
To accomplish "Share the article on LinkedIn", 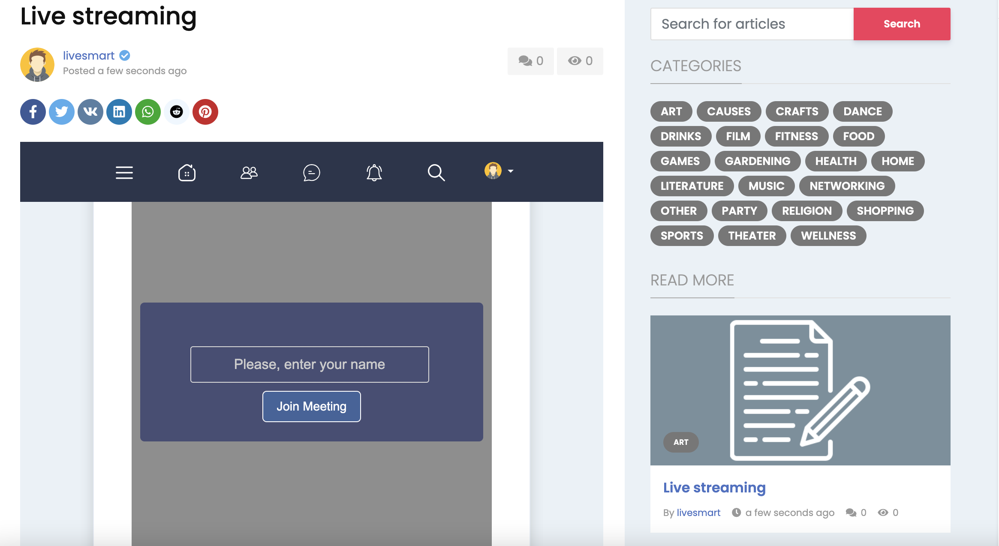I will (119, 112).
